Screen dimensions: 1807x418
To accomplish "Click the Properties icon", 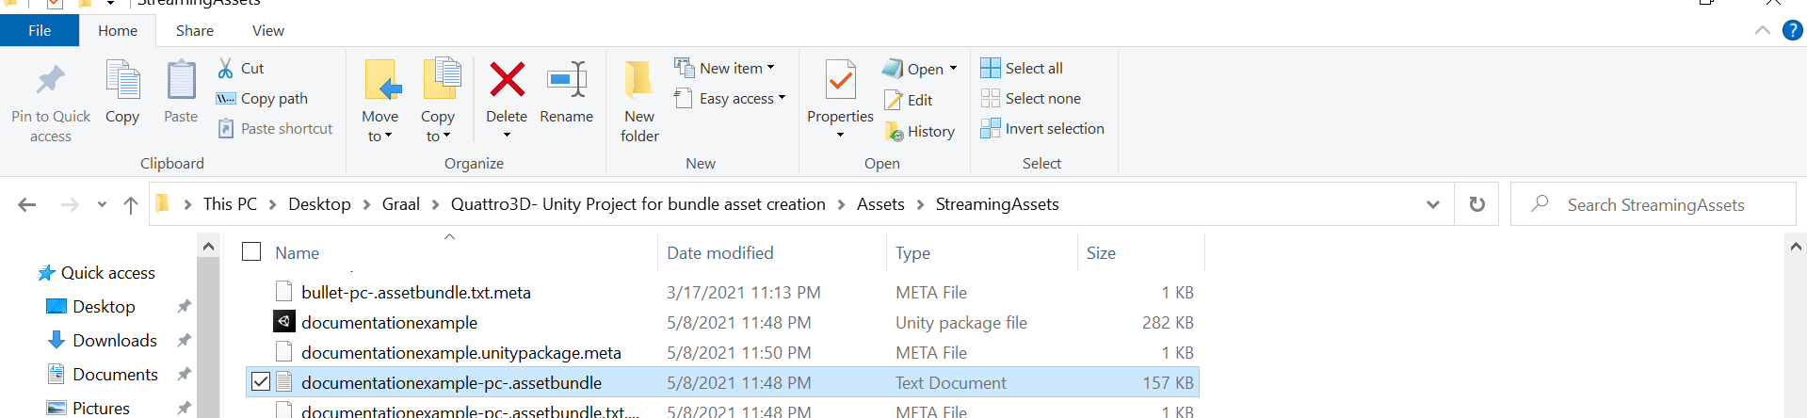I will click(x=840, y=81).
